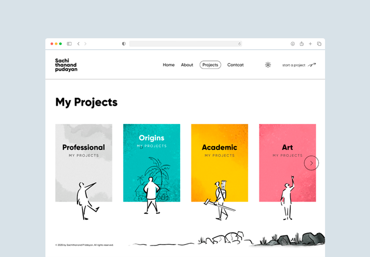Reload the page from address bar
Screen dimensions: 370x257
239,44
